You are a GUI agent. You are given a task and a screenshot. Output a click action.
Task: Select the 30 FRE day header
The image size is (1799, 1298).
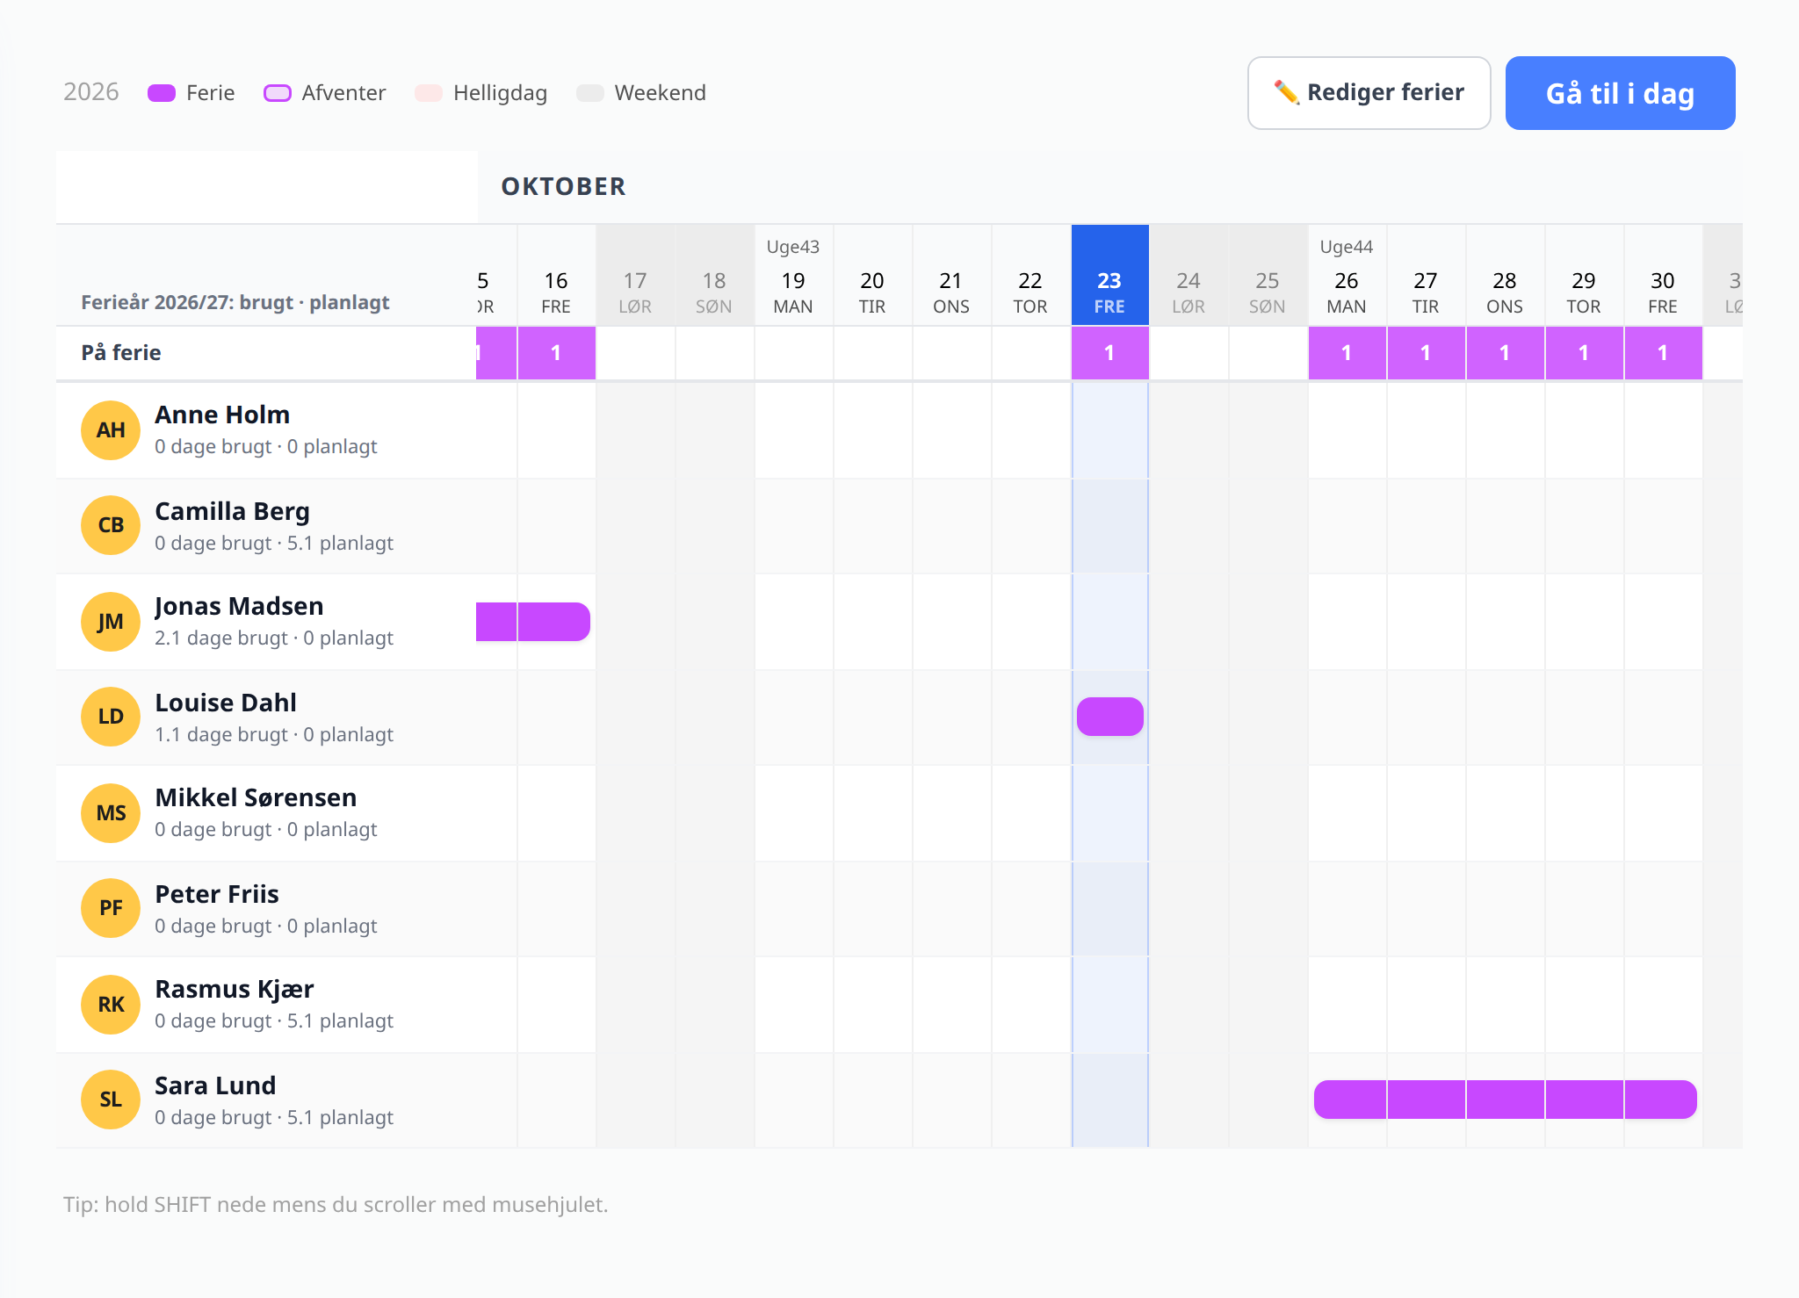pos(1663,276)
